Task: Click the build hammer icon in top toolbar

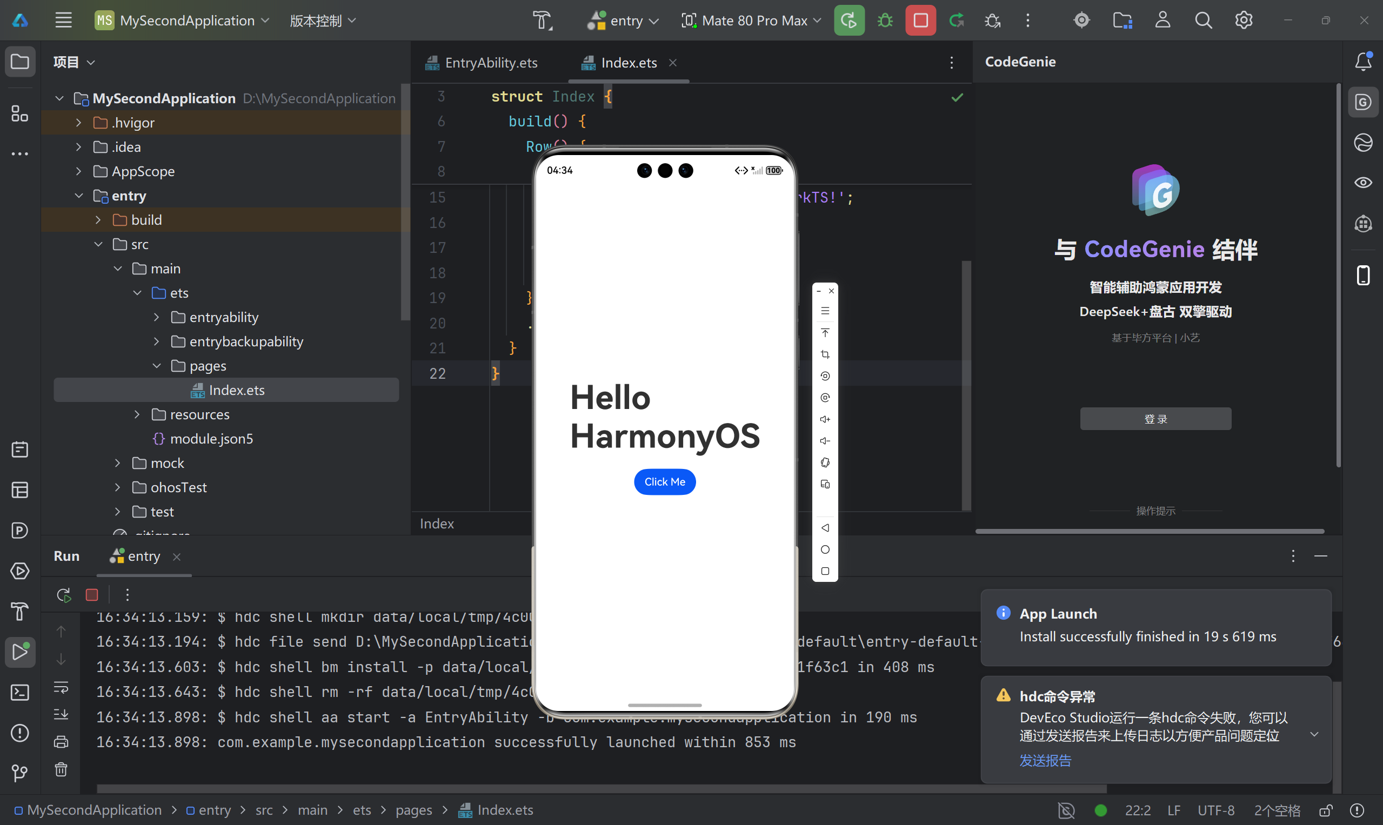Action: 542,21
